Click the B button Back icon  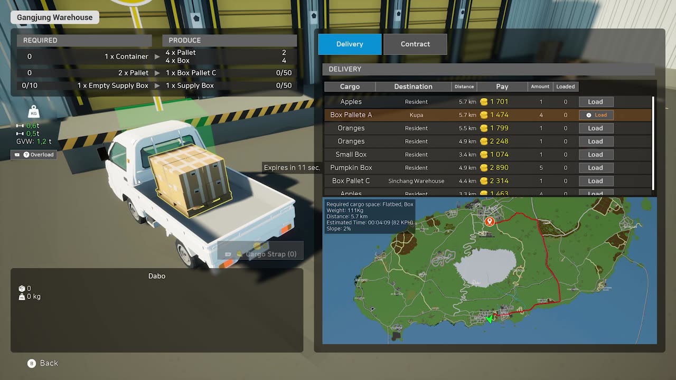pyautogui.click(x=32, y=363)
